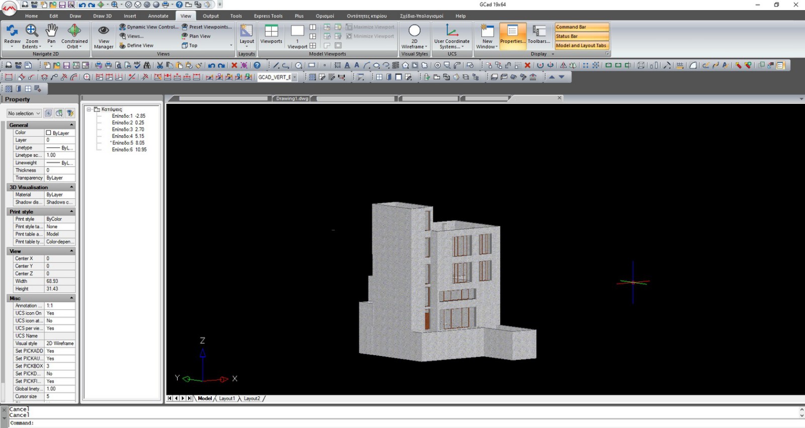
Task: Open 2D Wireframe visual style dropdown
Action: [415, 36]
